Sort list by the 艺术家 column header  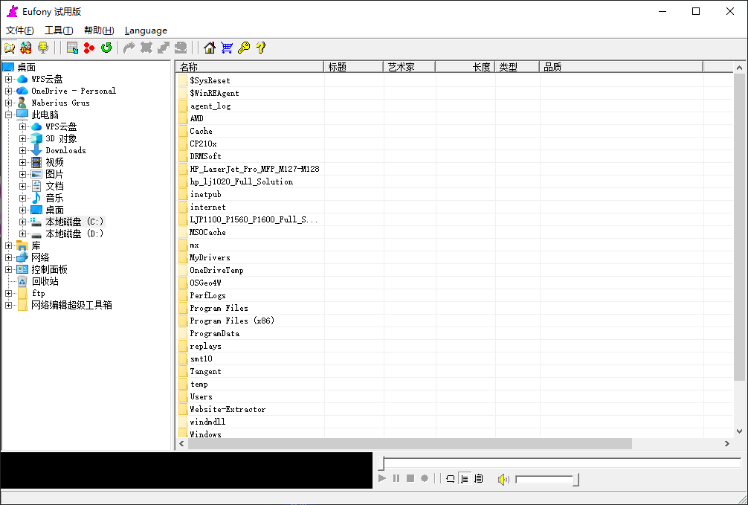[x=409, y=67]
